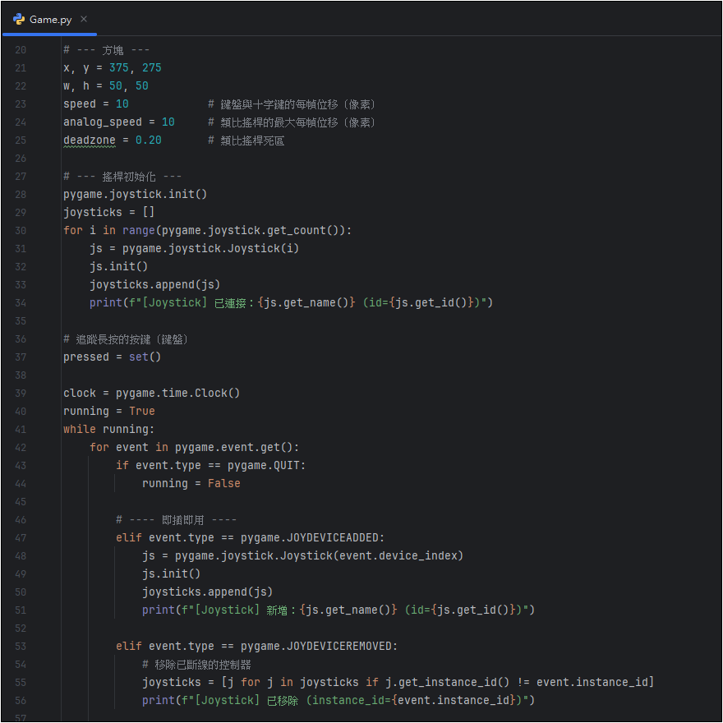The width and height of the screenshot is (723, 723).
Task: Click line number 30 in the gutter
Action: 21,230
